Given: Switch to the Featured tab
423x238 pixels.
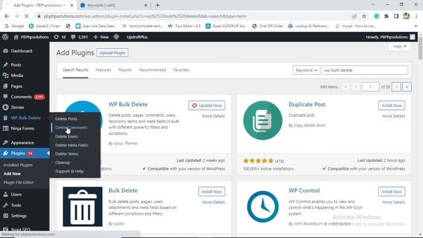Looking at the screenshot, I should pos(103,70).
